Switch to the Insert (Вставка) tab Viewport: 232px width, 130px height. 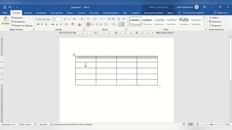[x=28, y=13]
